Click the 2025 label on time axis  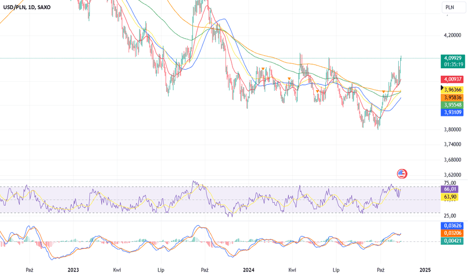click(425, 270)
